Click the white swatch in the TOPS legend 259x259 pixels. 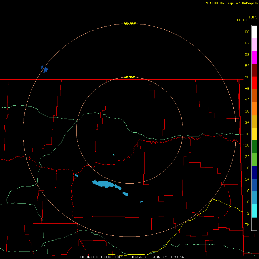point(254,32)
